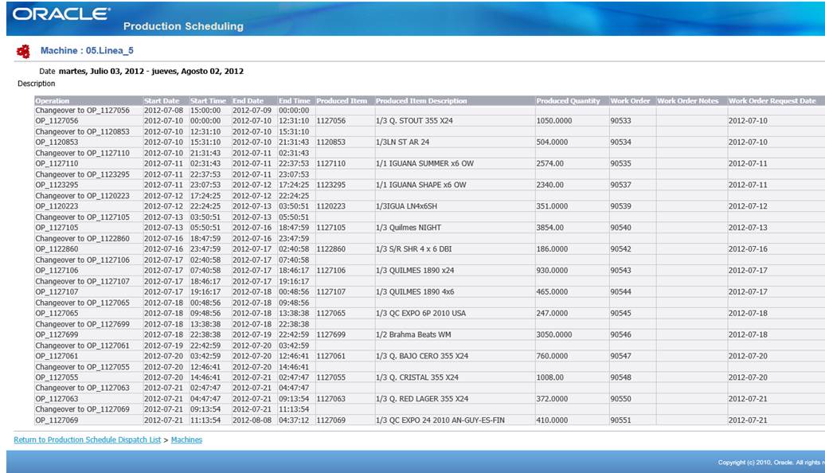Click produced item number 1127699
The height and width of the screenshot is (473, 825).
tap(331, 334)
